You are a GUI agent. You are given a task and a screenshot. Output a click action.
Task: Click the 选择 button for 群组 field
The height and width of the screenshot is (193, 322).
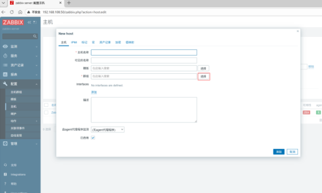click(x=203, y=76)
